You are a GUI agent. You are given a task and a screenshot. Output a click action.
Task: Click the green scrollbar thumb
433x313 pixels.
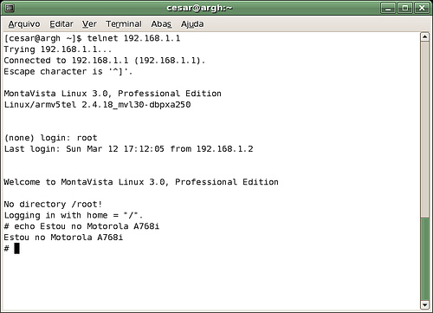click(x=424, y=259)
